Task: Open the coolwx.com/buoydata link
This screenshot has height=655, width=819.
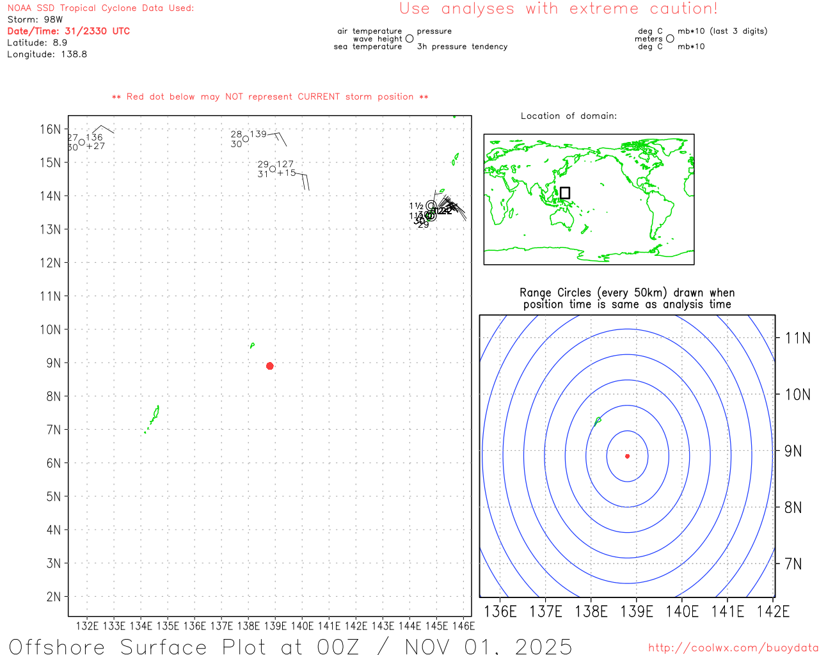Action: pyautogui.click(x=733, y=648)
